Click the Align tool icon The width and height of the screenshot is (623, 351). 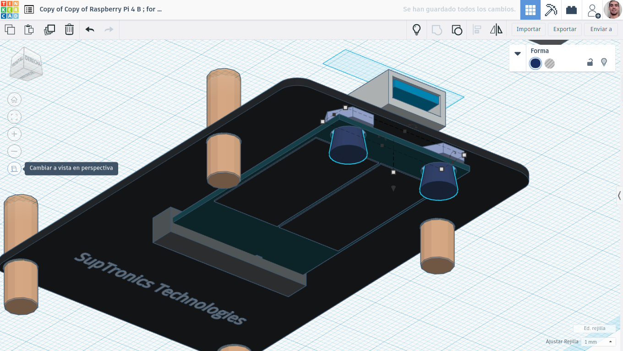point(477,30)
